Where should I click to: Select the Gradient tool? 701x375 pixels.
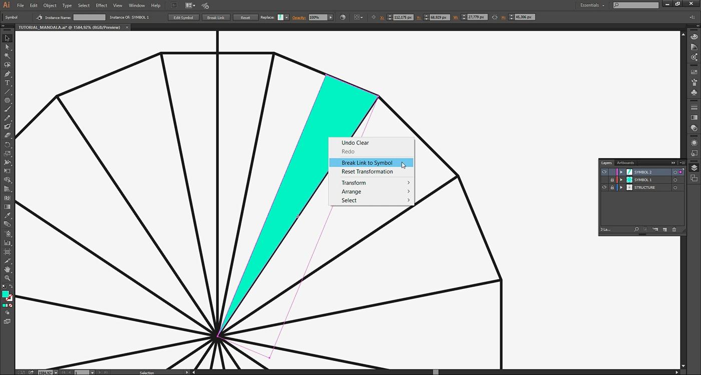pos(7,207)
